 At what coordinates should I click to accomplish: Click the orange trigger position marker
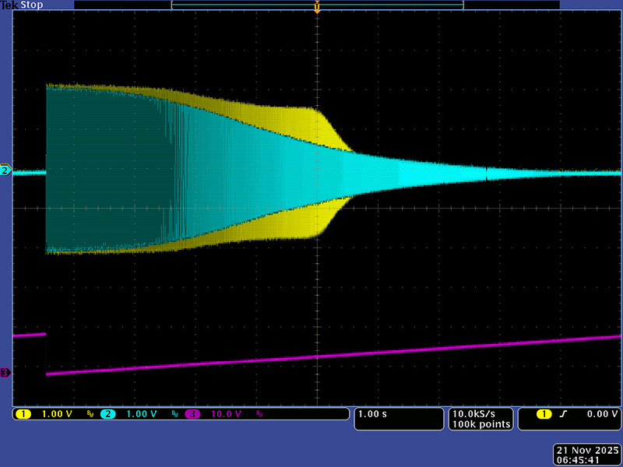[317, 7]
